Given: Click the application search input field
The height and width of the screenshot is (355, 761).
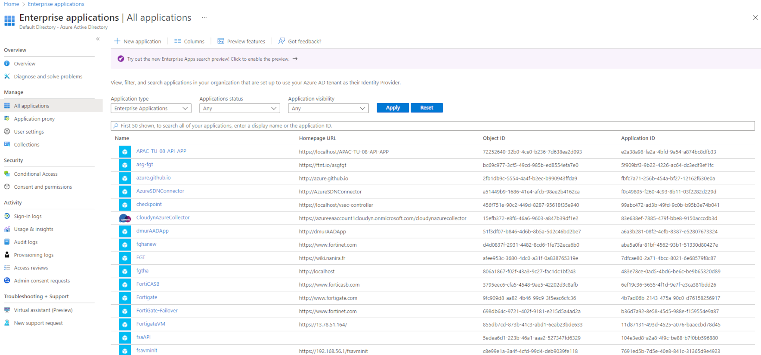Looking at the screenshot, I should point(433,126).
